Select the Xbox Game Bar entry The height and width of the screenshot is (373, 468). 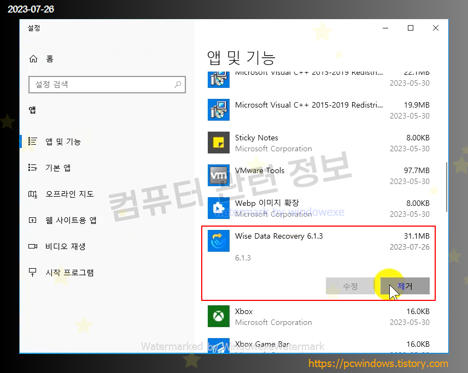tap(318, 345)
